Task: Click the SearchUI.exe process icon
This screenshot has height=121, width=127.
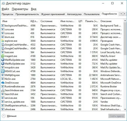Action: click(3, 94)
